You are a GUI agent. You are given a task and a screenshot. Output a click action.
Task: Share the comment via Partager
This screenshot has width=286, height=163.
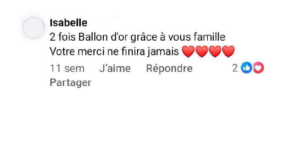point(70,83)
